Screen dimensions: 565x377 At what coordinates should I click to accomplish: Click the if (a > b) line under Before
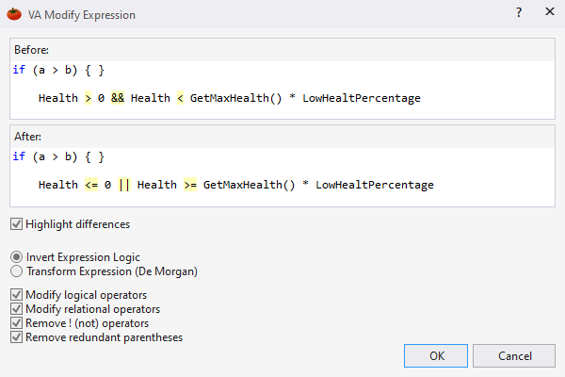58,70
